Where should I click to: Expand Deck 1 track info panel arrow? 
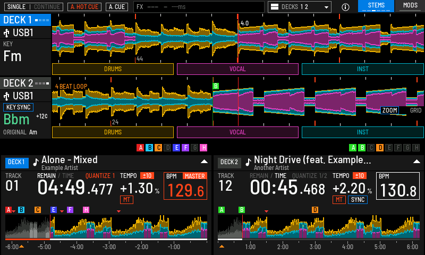pyautogui.click(x=204, y=161)
